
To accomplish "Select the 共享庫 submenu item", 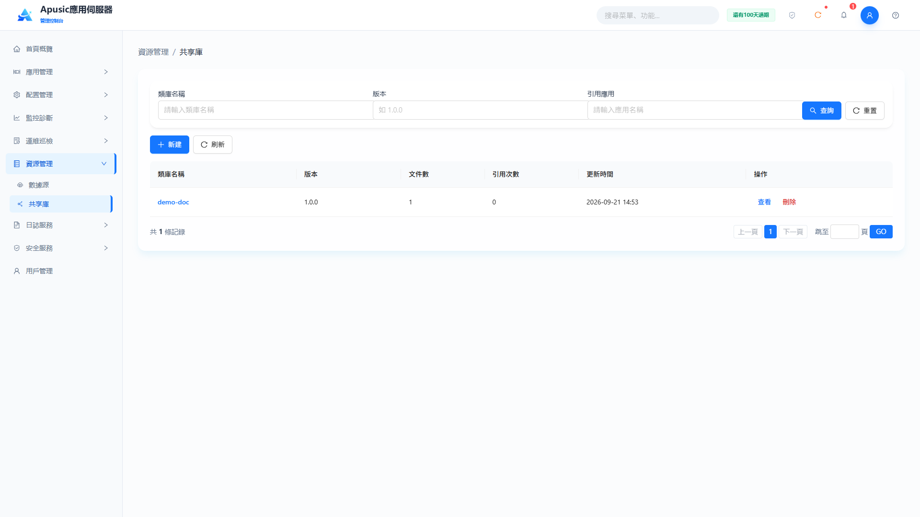I will [x=61, y=204].
